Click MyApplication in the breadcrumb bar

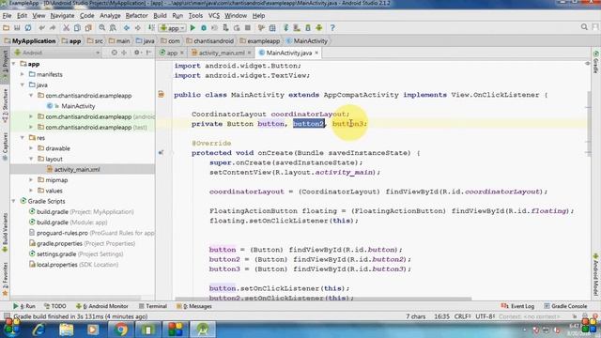pyautogui.click(x=34, y=40)
